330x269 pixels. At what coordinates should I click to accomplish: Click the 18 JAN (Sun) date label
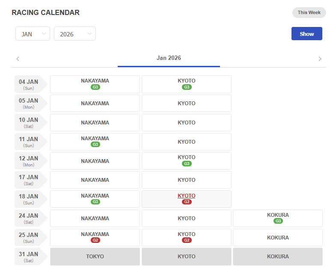(x=31, y=199)
